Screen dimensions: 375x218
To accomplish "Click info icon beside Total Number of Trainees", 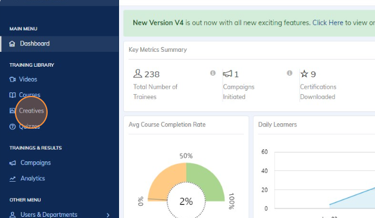I will pos(213,73).
